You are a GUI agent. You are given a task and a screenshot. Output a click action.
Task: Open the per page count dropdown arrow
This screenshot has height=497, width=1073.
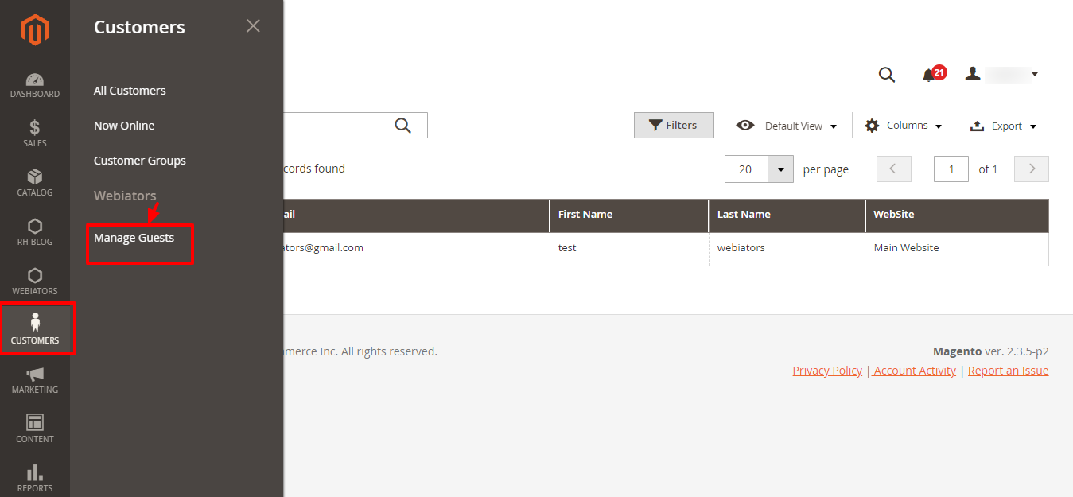[x=780, y=169]
